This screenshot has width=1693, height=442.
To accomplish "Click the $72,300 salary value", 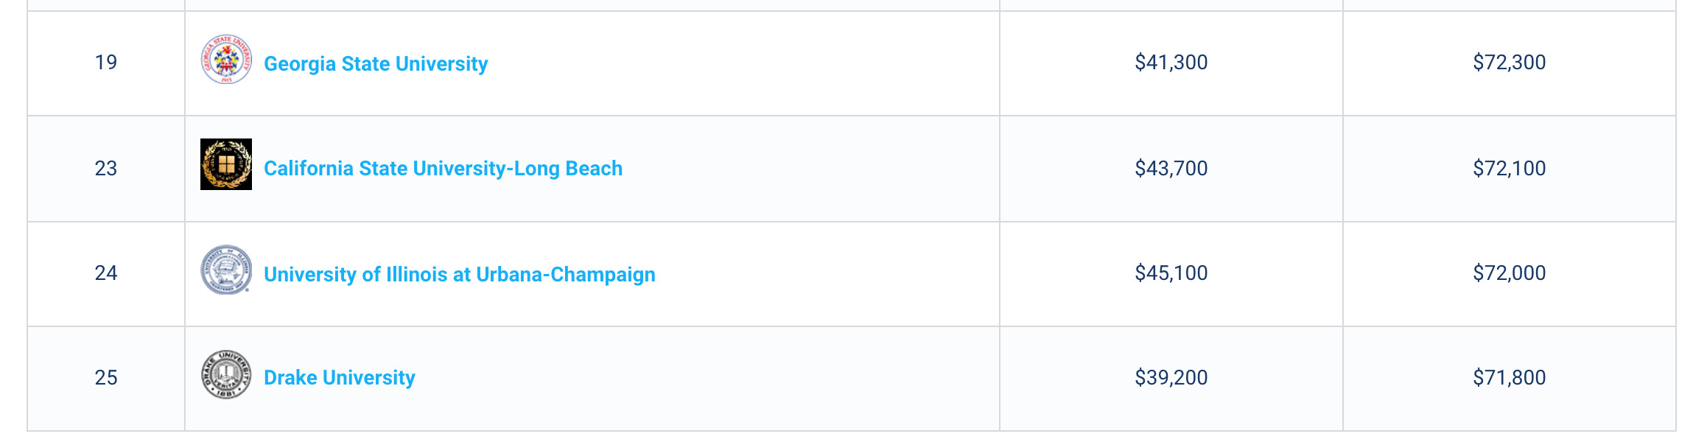I will (1510, 63).
